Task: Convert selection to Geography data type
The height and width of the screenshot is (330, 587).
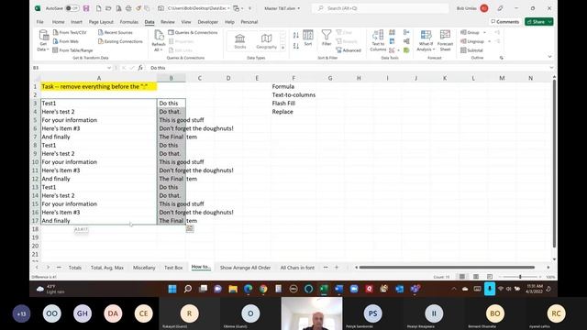Action: click(x=267, y=41)
